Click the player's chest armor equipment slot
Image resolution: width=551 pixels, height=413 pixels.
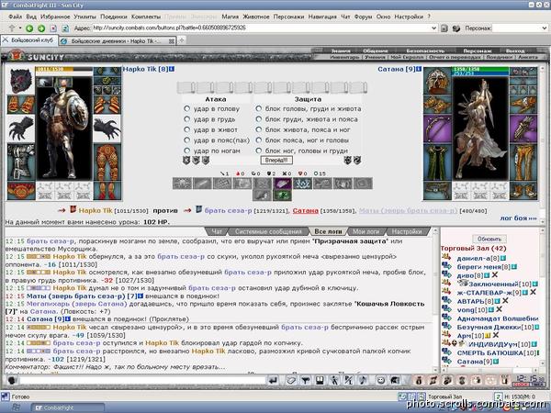(x=21, y=162)
